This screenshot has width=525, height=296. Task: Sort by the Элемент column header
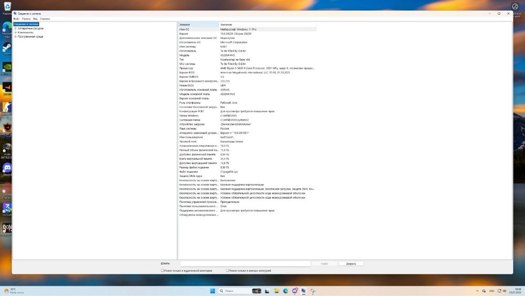(198, 25)
